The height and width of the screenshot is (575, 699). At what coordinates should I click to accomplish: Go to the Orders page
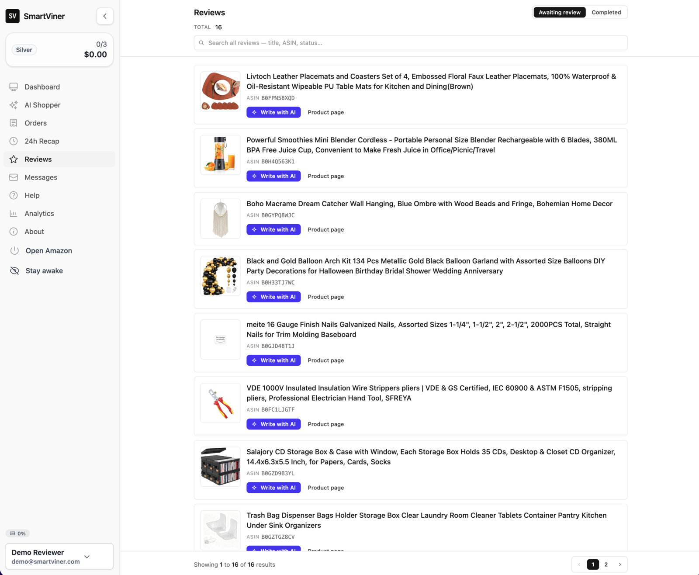point(59,123)
